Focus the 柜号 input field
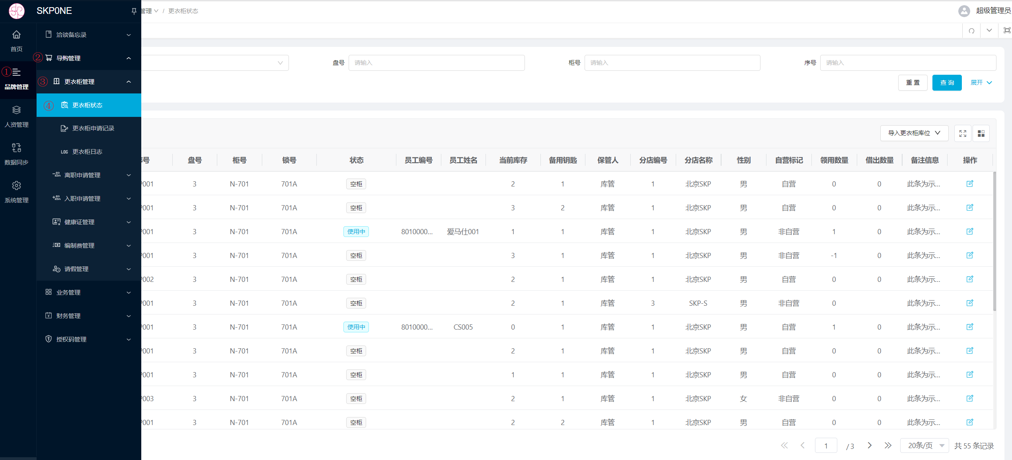Image resolution: width=1012 pixels, height=460 pixels. [672, 63]
